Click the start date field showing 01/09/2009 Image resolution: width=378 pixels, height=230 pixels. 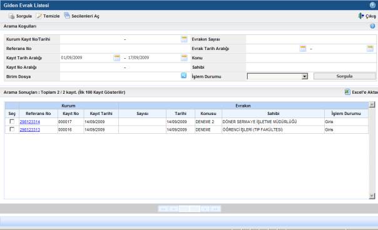click(86, 57)
